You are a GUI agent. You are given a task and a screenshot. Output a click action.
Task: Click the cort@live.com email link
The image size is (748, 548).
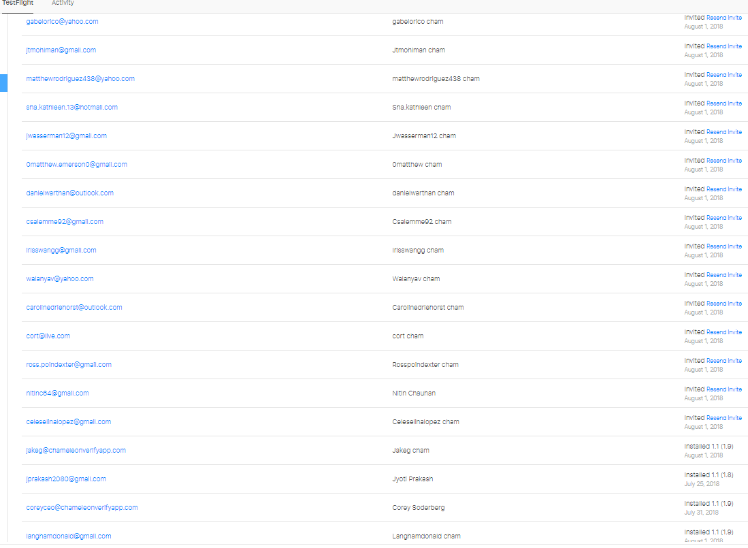point(48,336)
